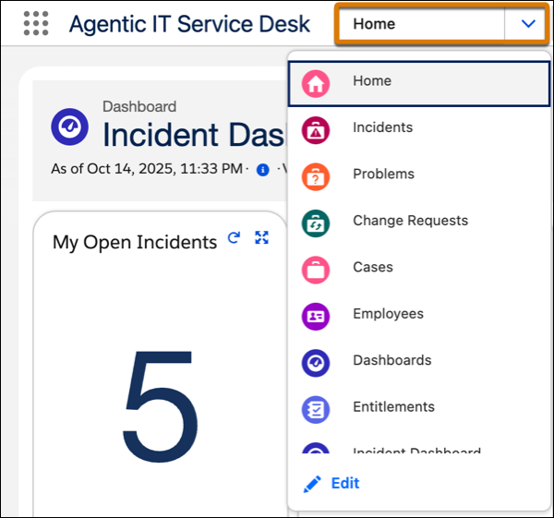This screenshot has height=518, width=554.
Task: Select Incidents from navigation menu
Action: click(x=419, y=130)
